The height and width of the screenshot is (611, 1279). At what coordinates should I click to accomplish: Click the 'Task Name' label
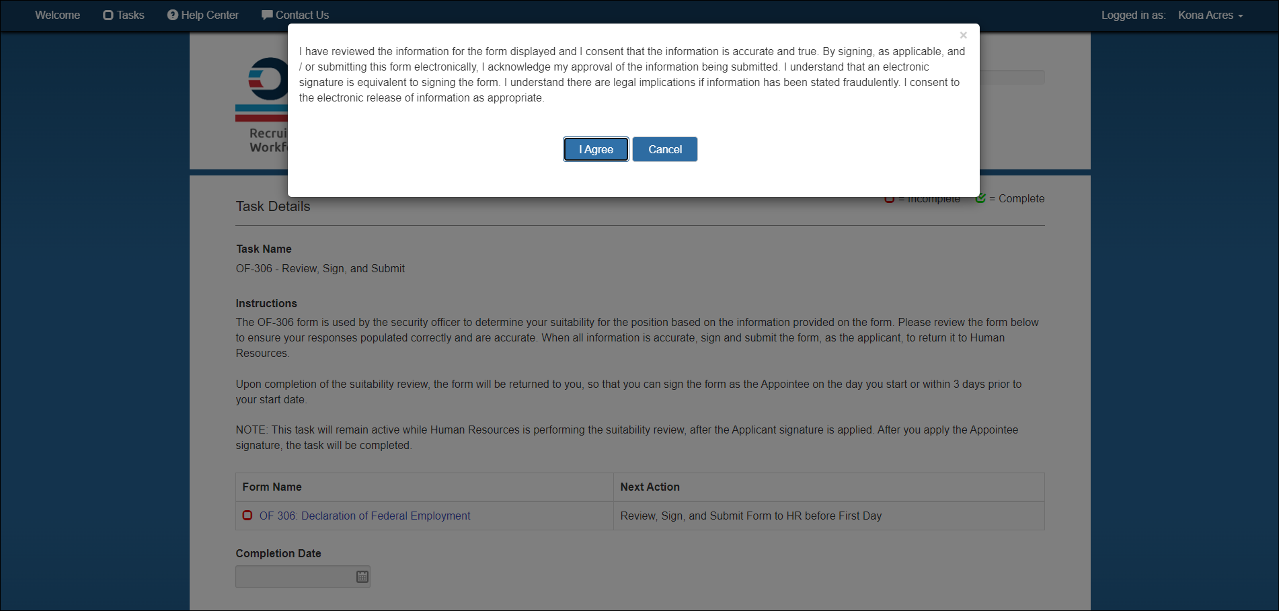[264, 249]
